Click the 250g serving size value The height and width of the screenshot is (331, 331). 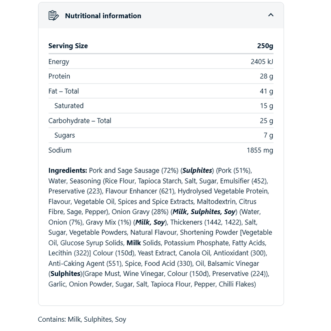[x=265, y=46]
